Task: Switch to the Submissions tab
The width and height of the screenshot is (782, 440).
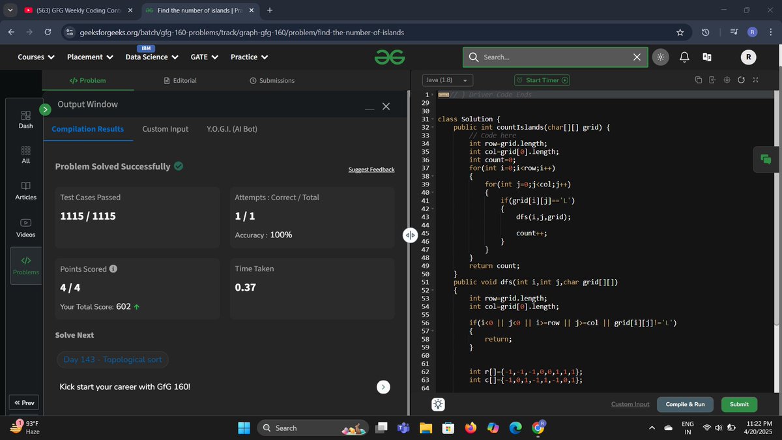Action: pos(272,80)
